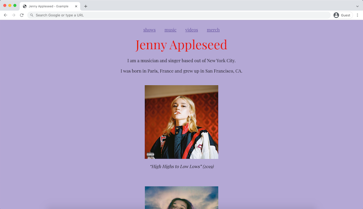Open the music link
Screen dimensions: 363x209
[x=170, y=30]
